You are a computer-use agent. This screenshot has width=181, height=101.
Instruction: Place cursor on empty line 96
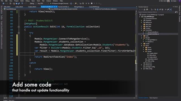pos(77,54)
